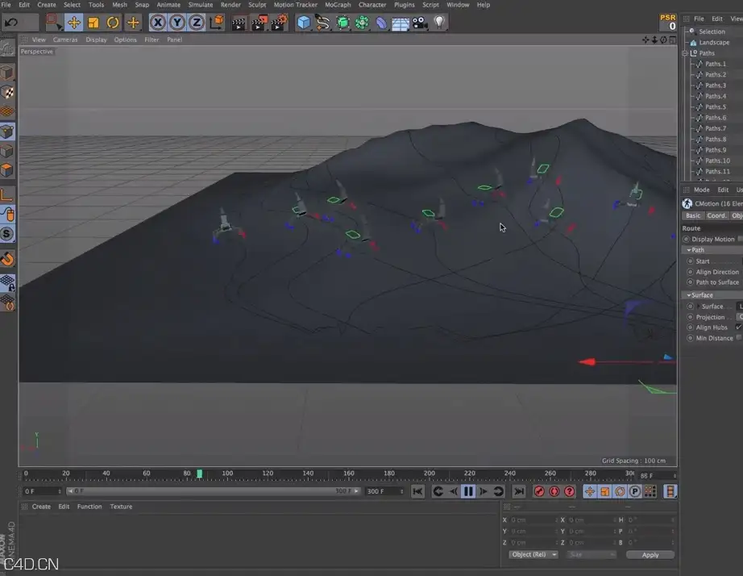The image size is (743, 576).
Task: Collapse the Paths group in object tree
Action: point(685,53)
